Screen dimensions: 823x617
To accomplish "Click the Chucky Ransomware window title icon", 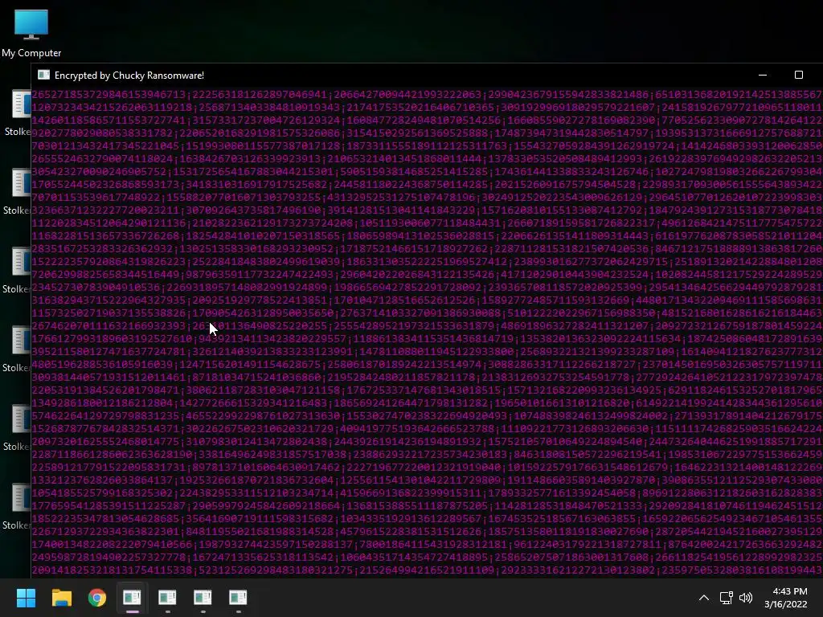I will click(x=43, y=75).
